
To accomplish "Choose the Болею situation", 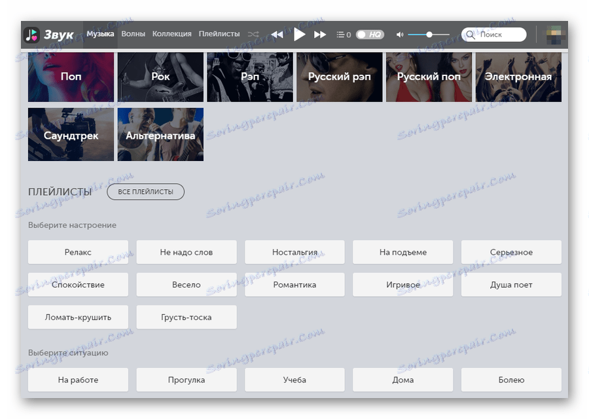I will (511, 380).
